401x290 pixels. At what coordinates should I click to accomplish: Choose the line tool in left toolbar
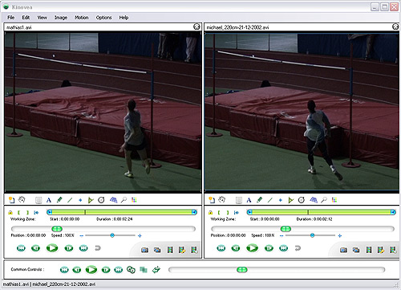[x=70, y=200]
